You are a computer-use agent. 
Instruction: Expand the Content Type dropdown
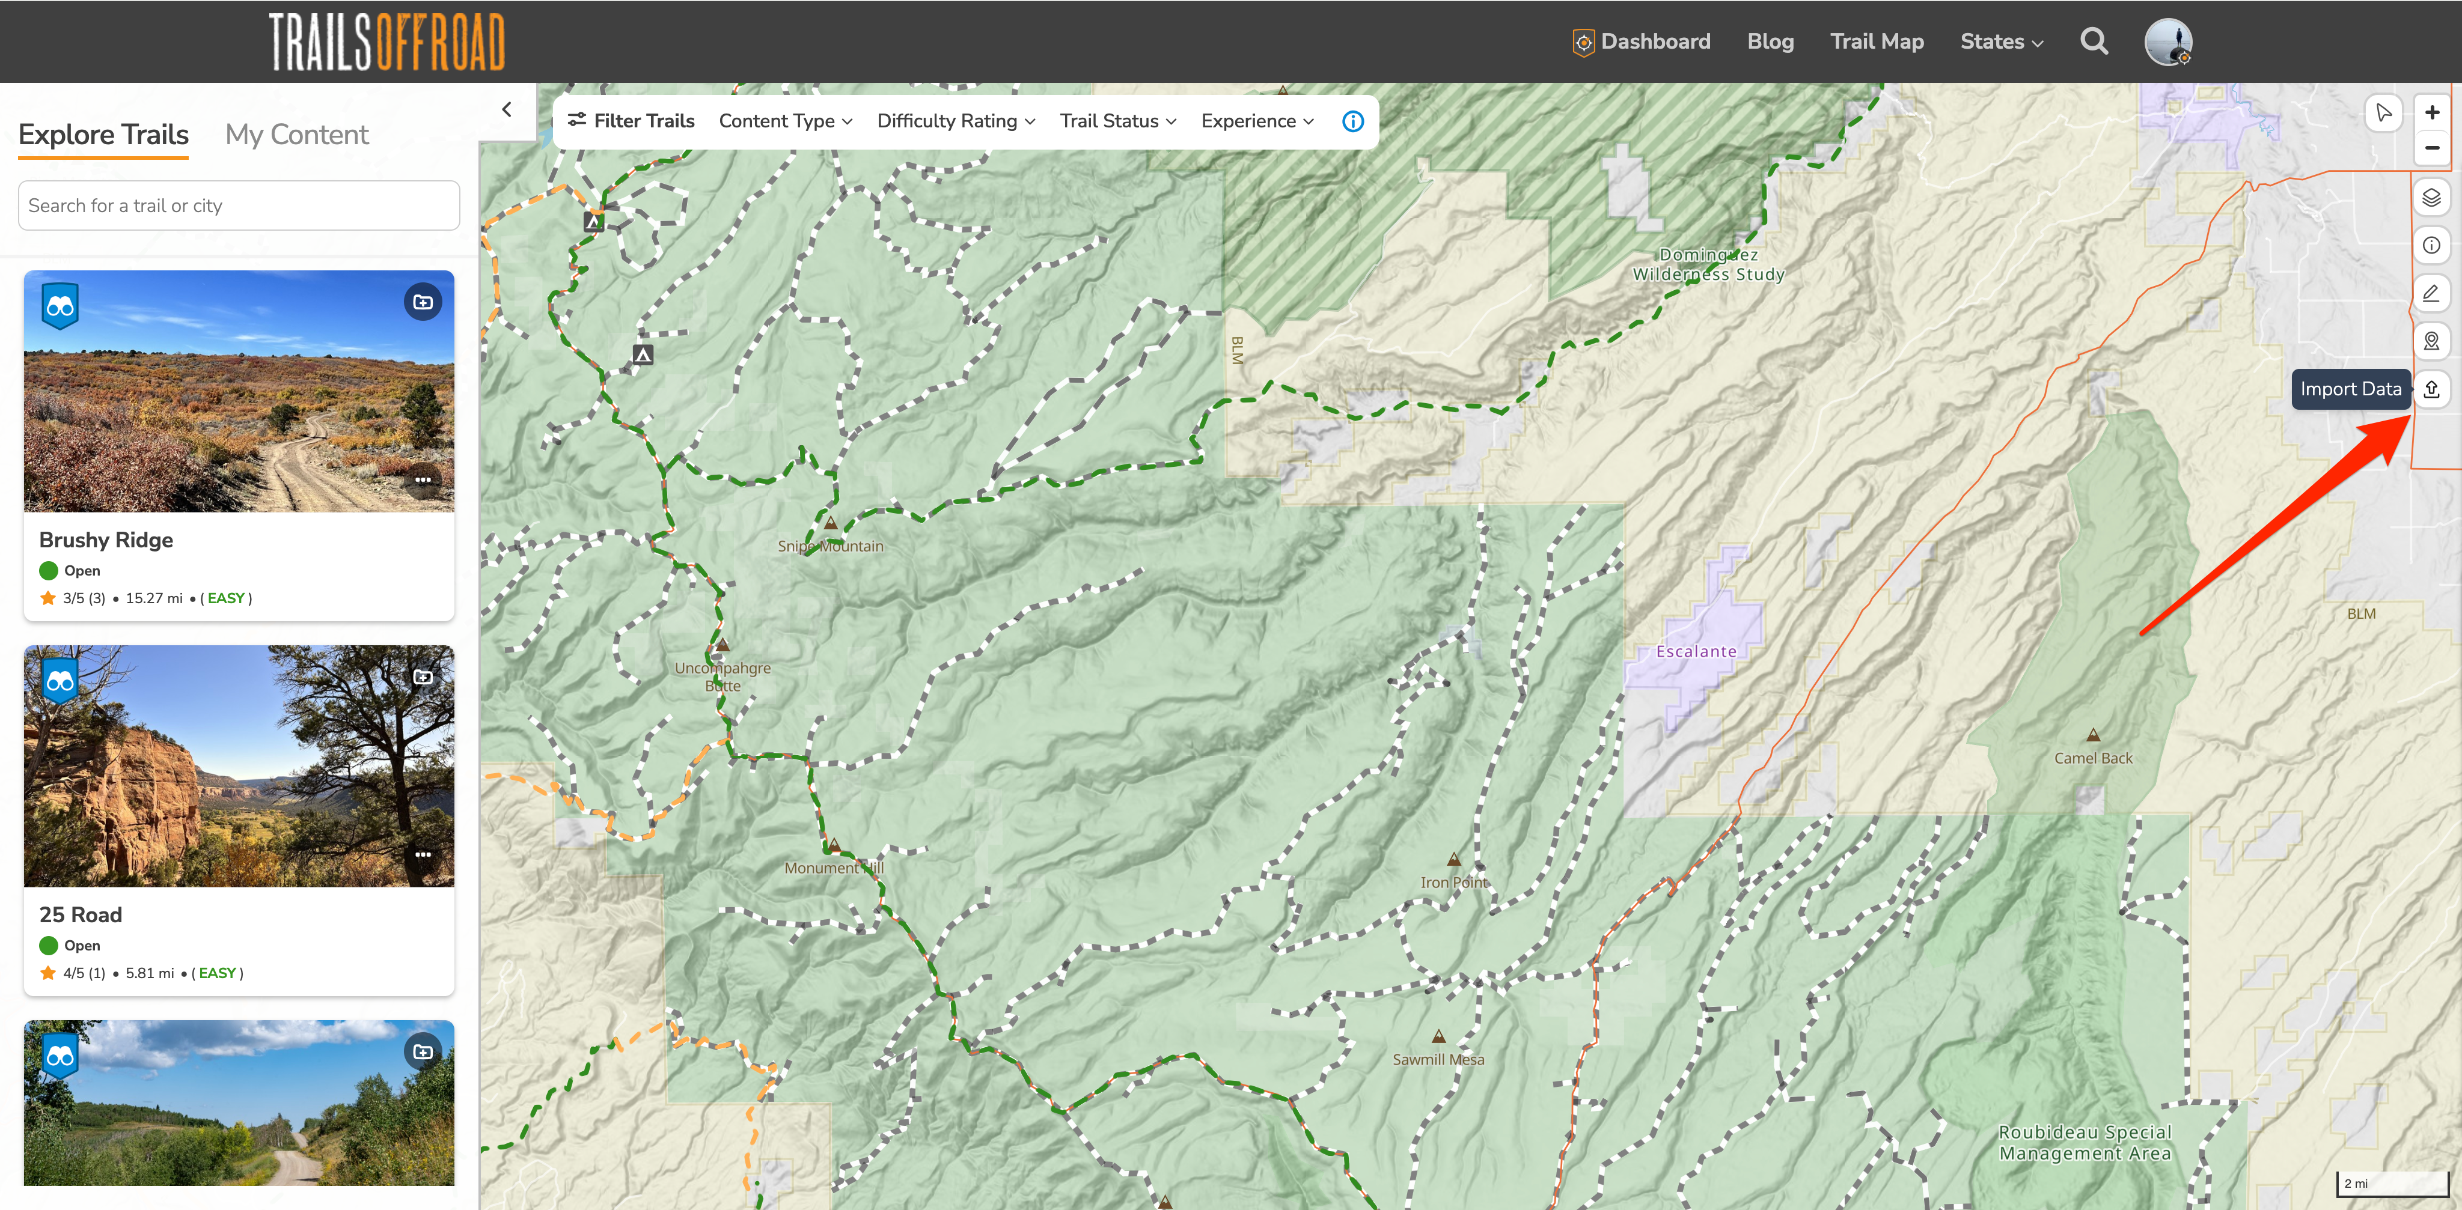pyautogui.click(x=786, y=121)
